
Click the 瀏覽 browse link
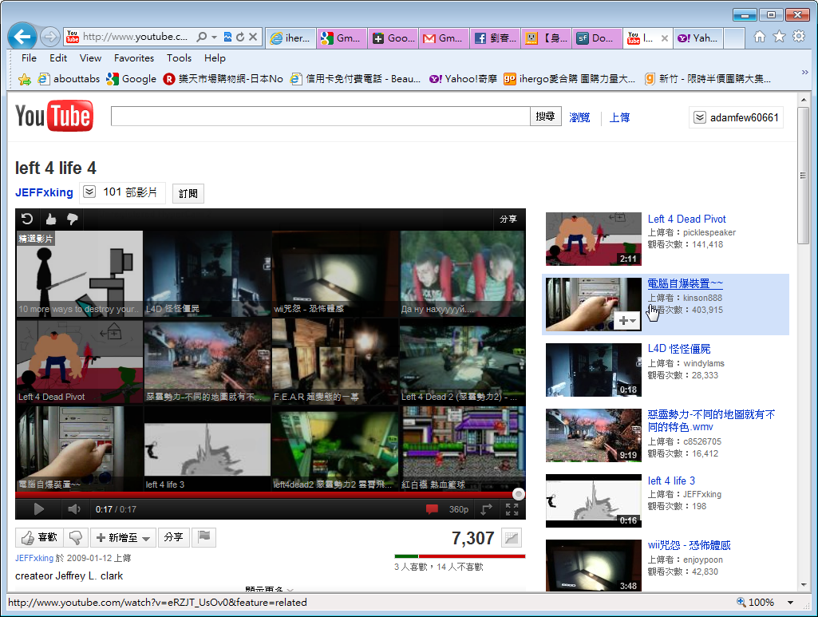point(579,117)
